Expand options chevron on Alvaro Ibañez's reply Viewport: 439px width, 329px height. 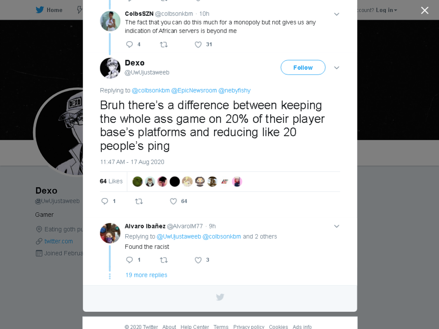[x=337, y=226]
